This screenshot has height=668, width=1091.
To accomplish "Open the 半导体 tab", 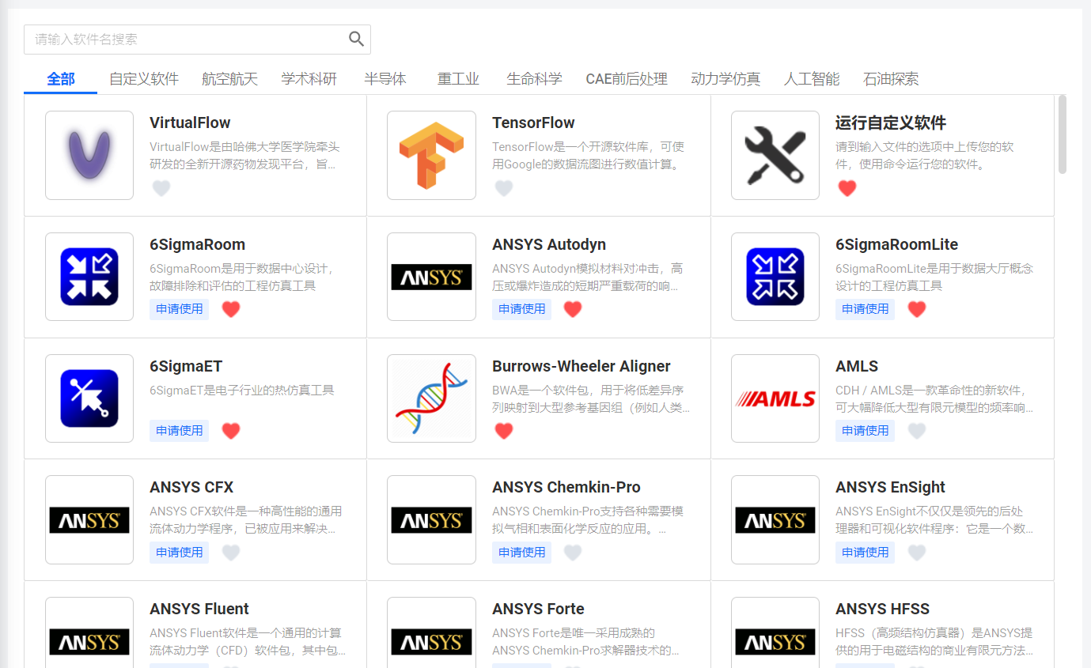I will [x=385, y=79].
